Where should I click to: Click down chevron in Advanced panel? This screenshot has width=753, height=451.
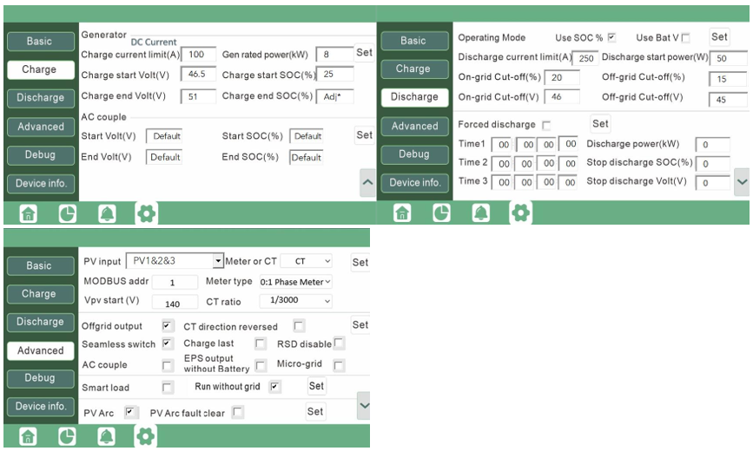pos(364,405)
